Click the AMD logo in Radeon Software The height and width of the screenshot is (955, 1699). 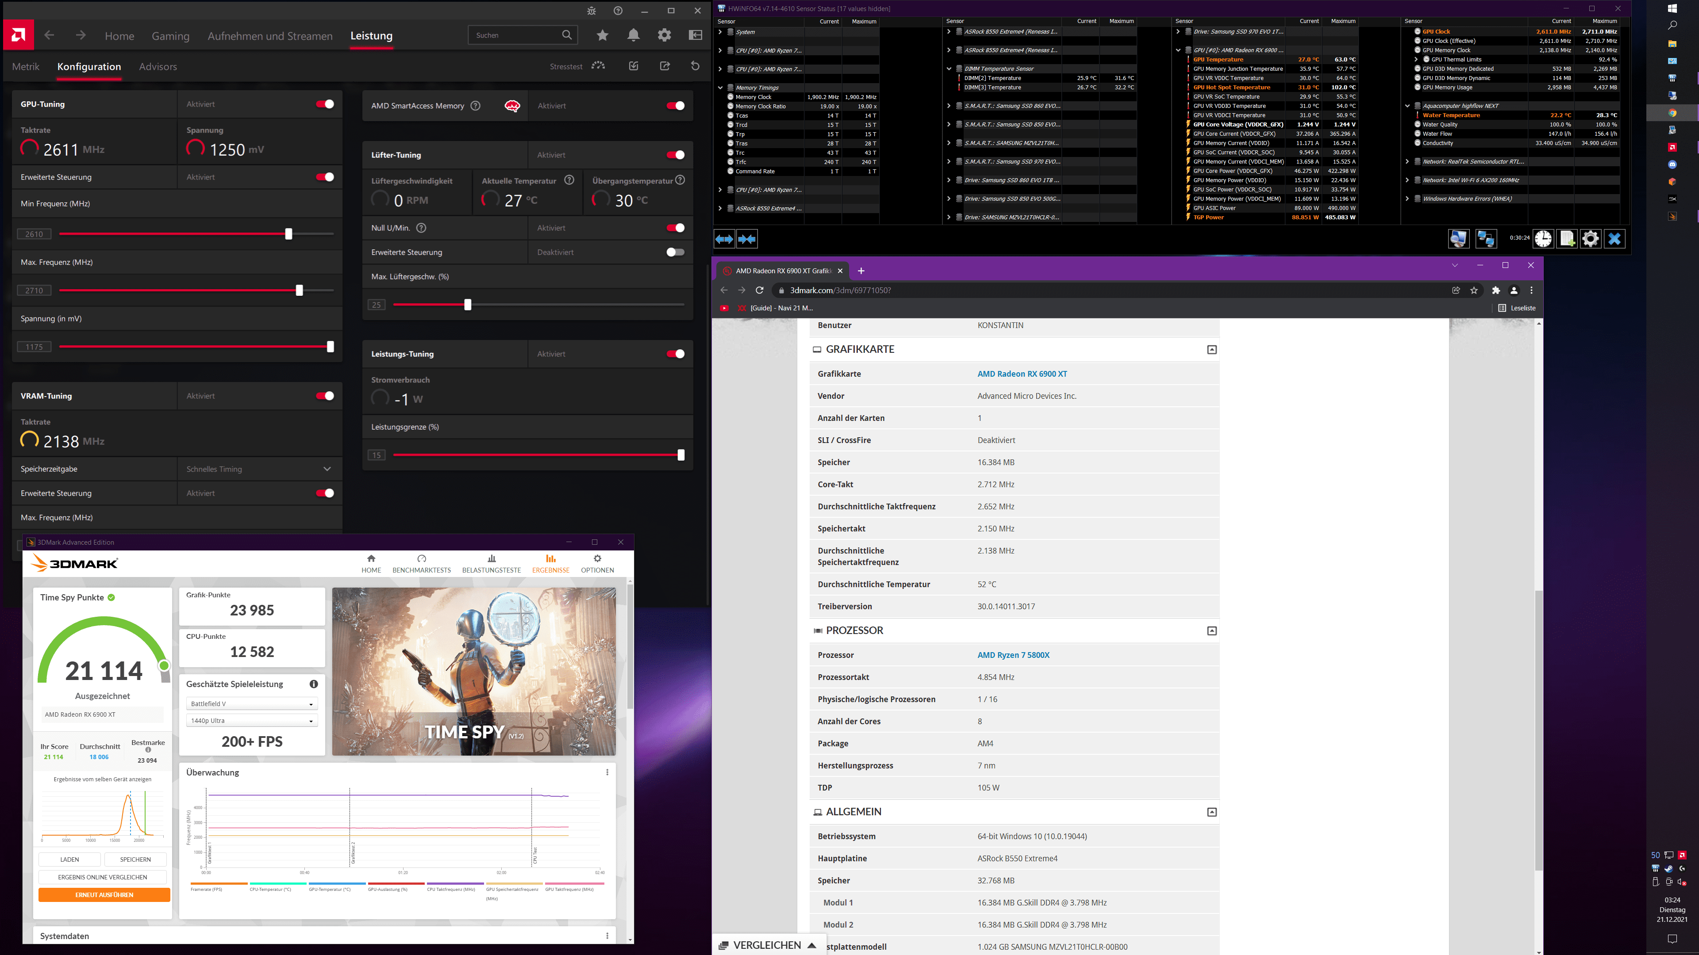point(19,35)
